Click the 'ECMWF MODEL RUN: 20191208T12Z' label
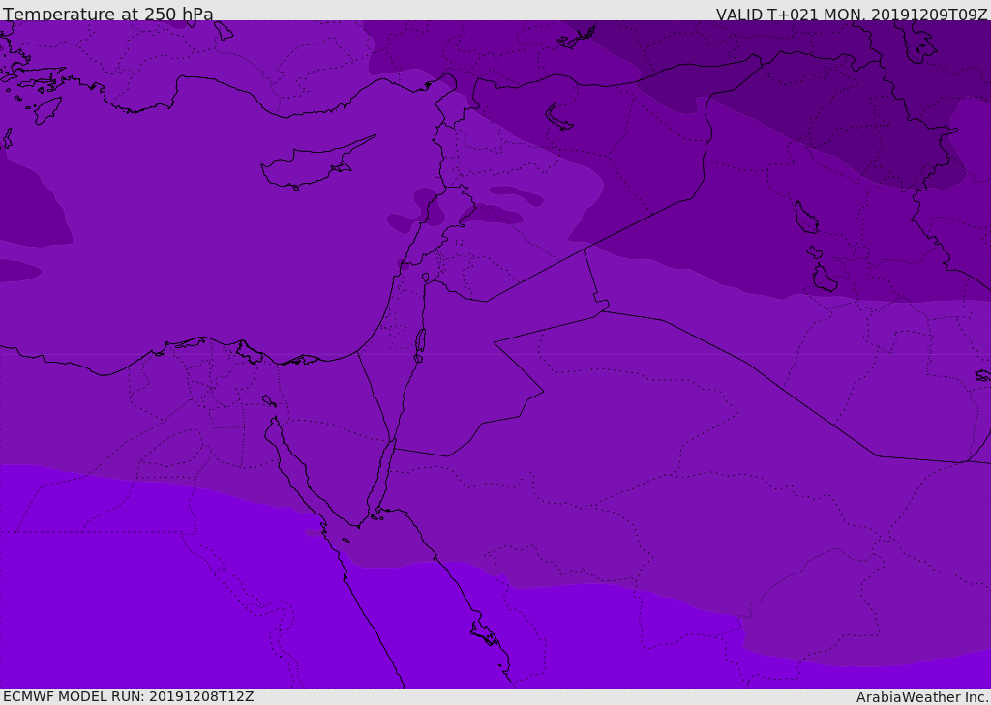 [129, 696]
